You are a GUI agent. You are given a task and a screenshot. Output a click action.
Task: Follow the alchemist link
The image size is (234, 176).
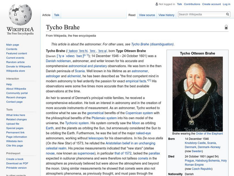pyautogui.click(x=74, y=76)
